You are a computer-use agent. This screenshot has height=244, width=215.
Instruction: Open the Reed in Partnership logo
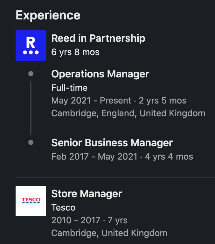31,46
